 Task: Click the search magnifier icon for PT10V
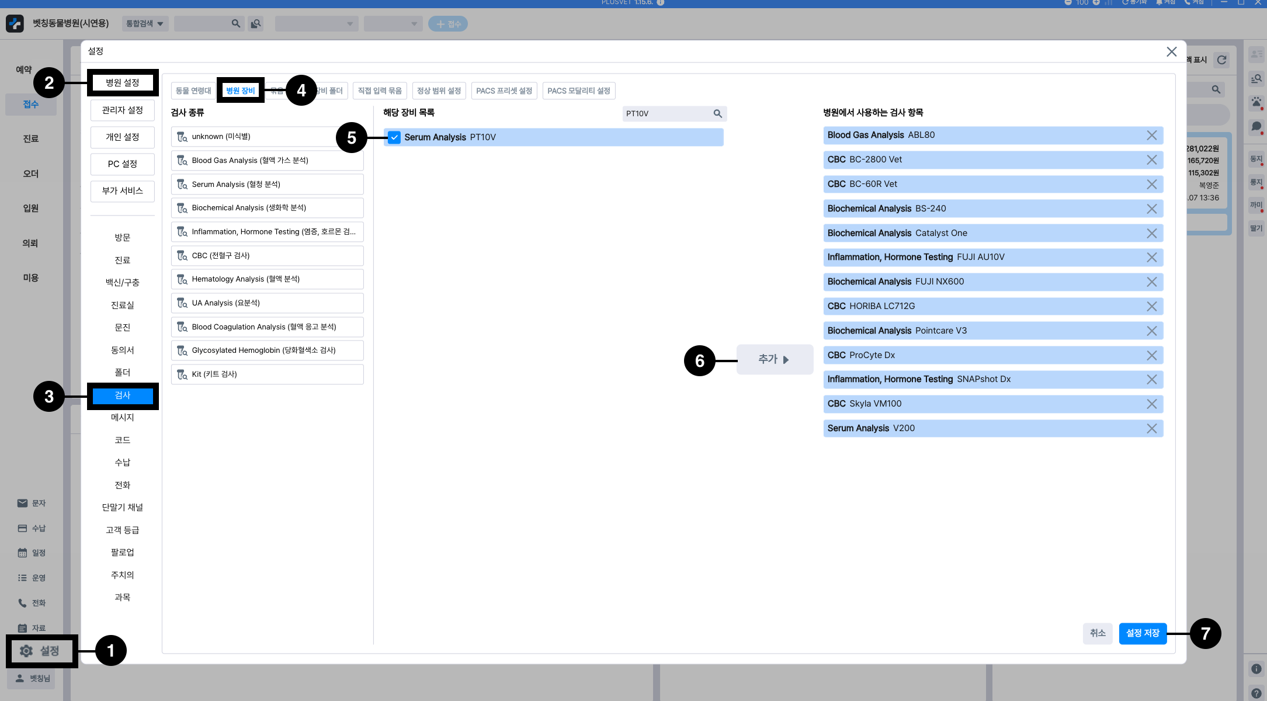[717, 113]
